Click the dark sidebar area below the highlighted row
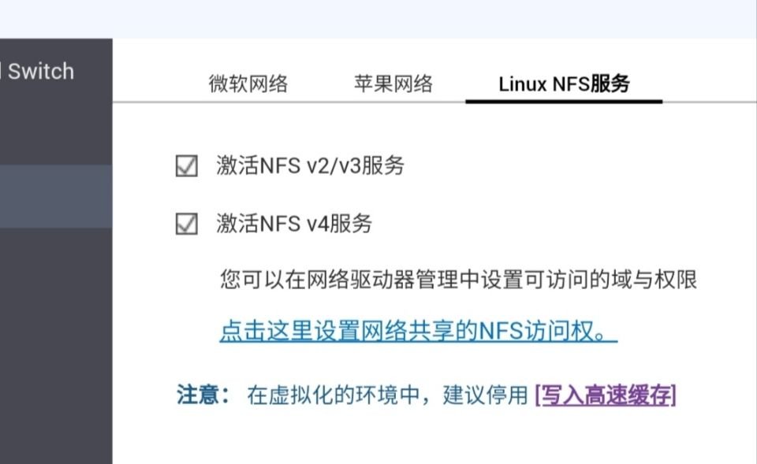757x464 pixels. pos(56,347)
